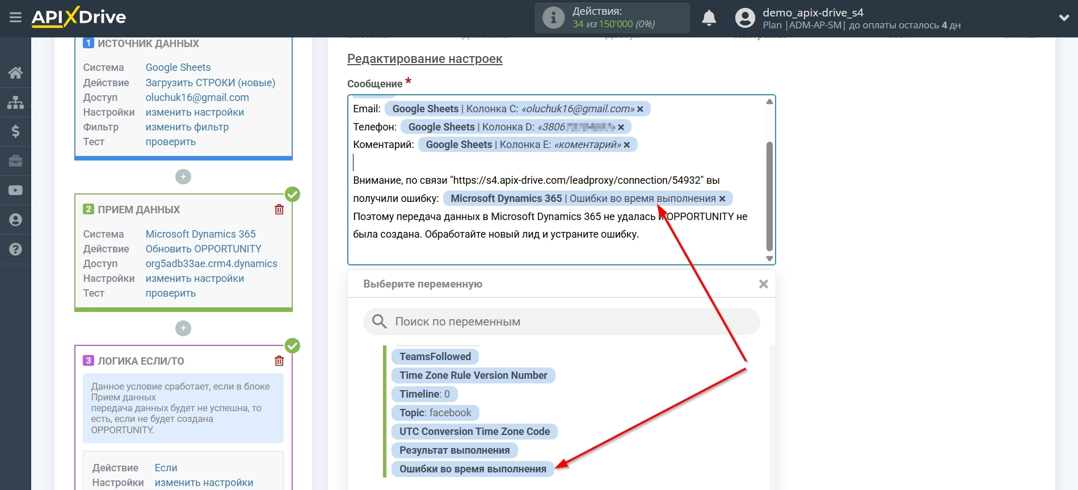Focus the Поиск по переменным search field
The image size is (1078, 490).
[x=562, y=322]
